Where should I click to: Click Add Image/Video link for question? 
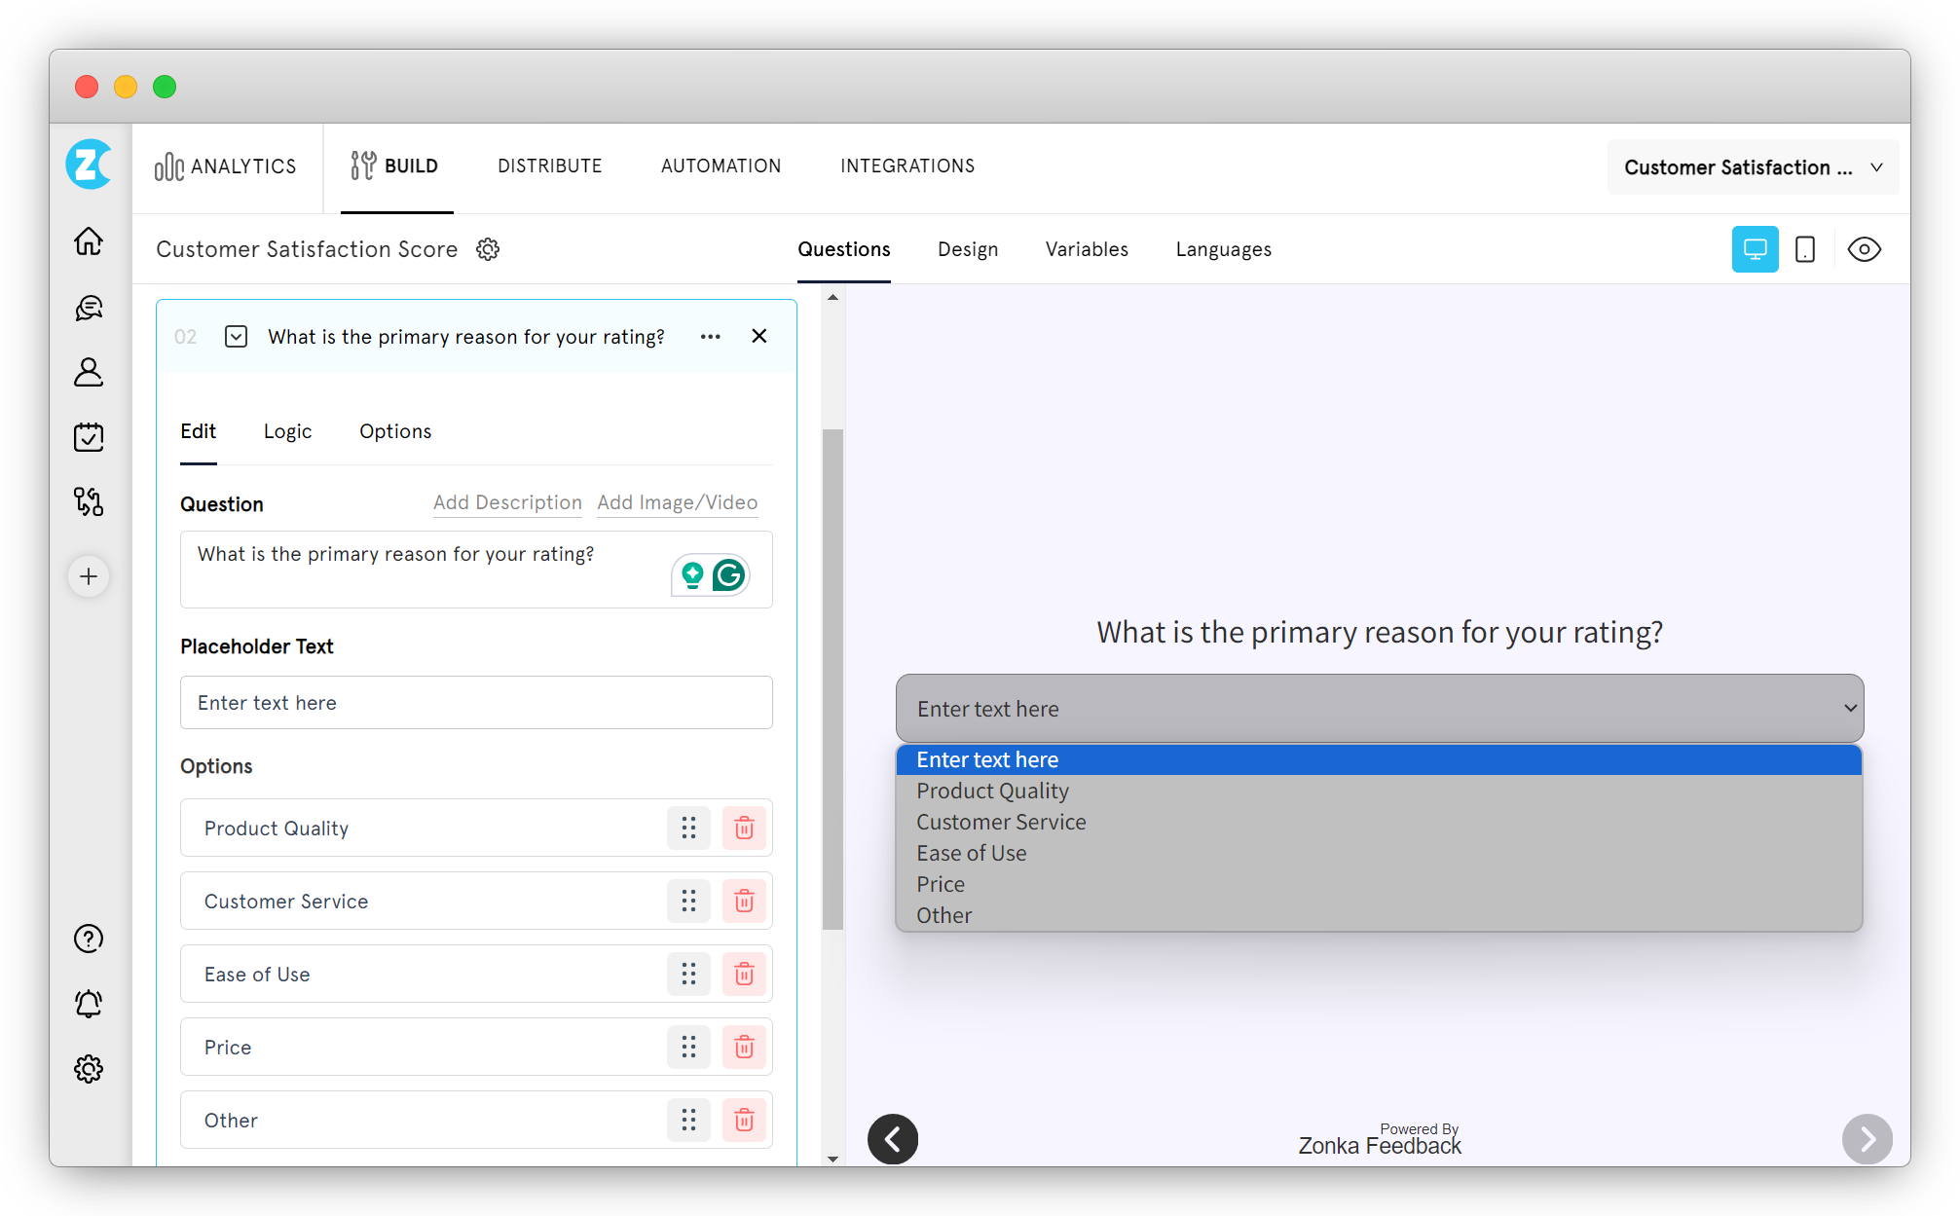[x=677, y=503]
